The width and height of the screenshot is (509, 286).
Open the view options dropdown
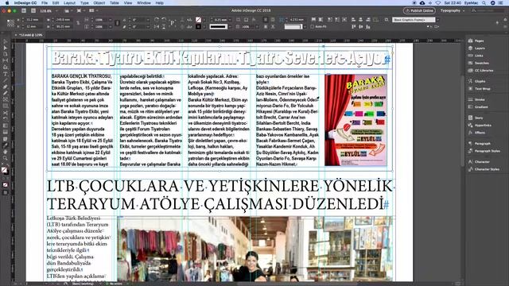68,11
